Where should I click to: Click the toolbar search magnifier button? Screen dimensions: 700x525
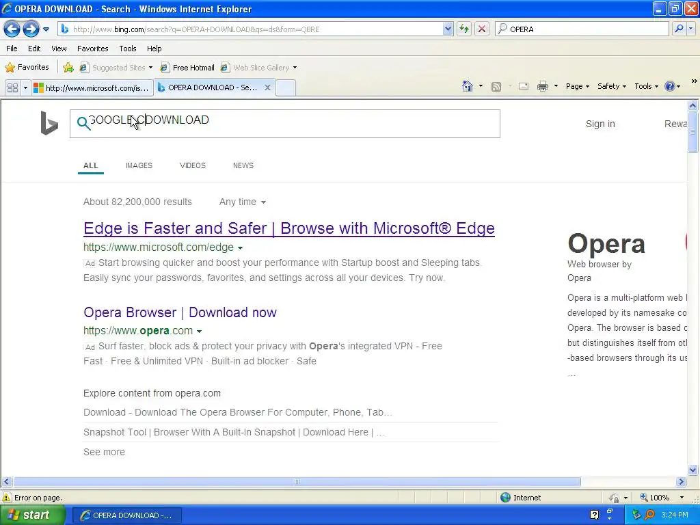(679, 29)
